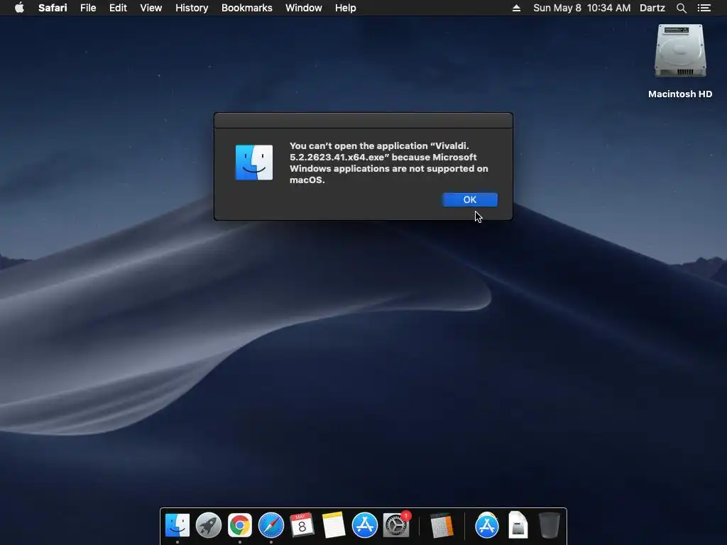
Task: Open App Store icon beside Notes
Action: coord(364,526)
